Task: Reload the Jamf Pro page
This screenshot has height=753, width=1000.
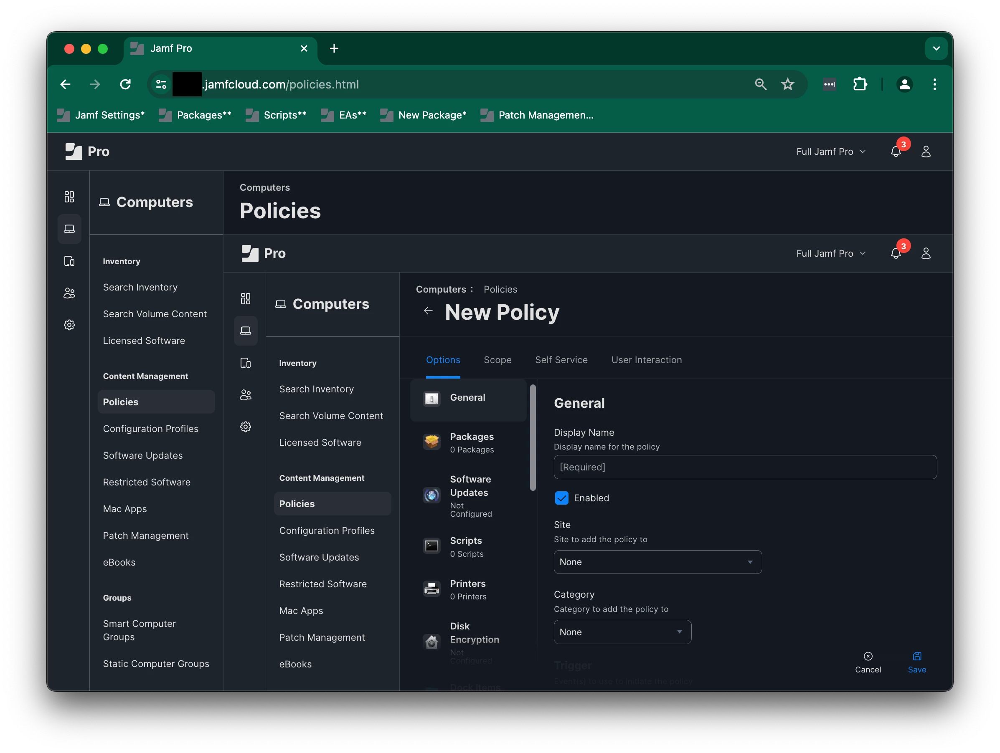Action: tap(125, 84)
